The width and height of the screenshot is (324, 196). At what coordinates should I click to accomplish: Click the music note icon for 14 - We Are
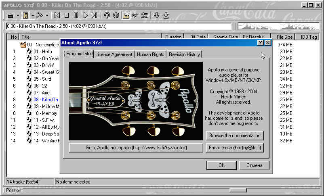click(x=29, y=140)
